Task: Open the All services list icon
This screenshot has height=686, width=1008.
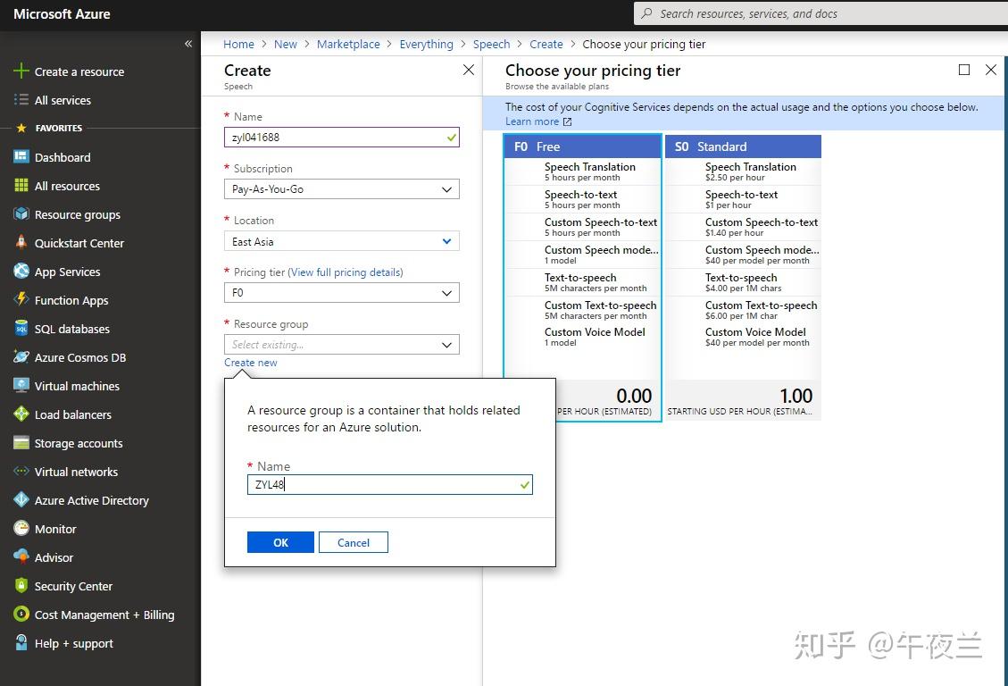Action: pos(21,100)
